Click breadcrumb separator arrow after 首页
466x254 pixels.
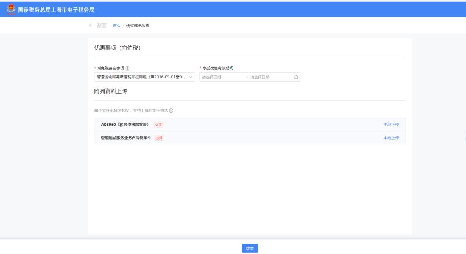point(123,25)
